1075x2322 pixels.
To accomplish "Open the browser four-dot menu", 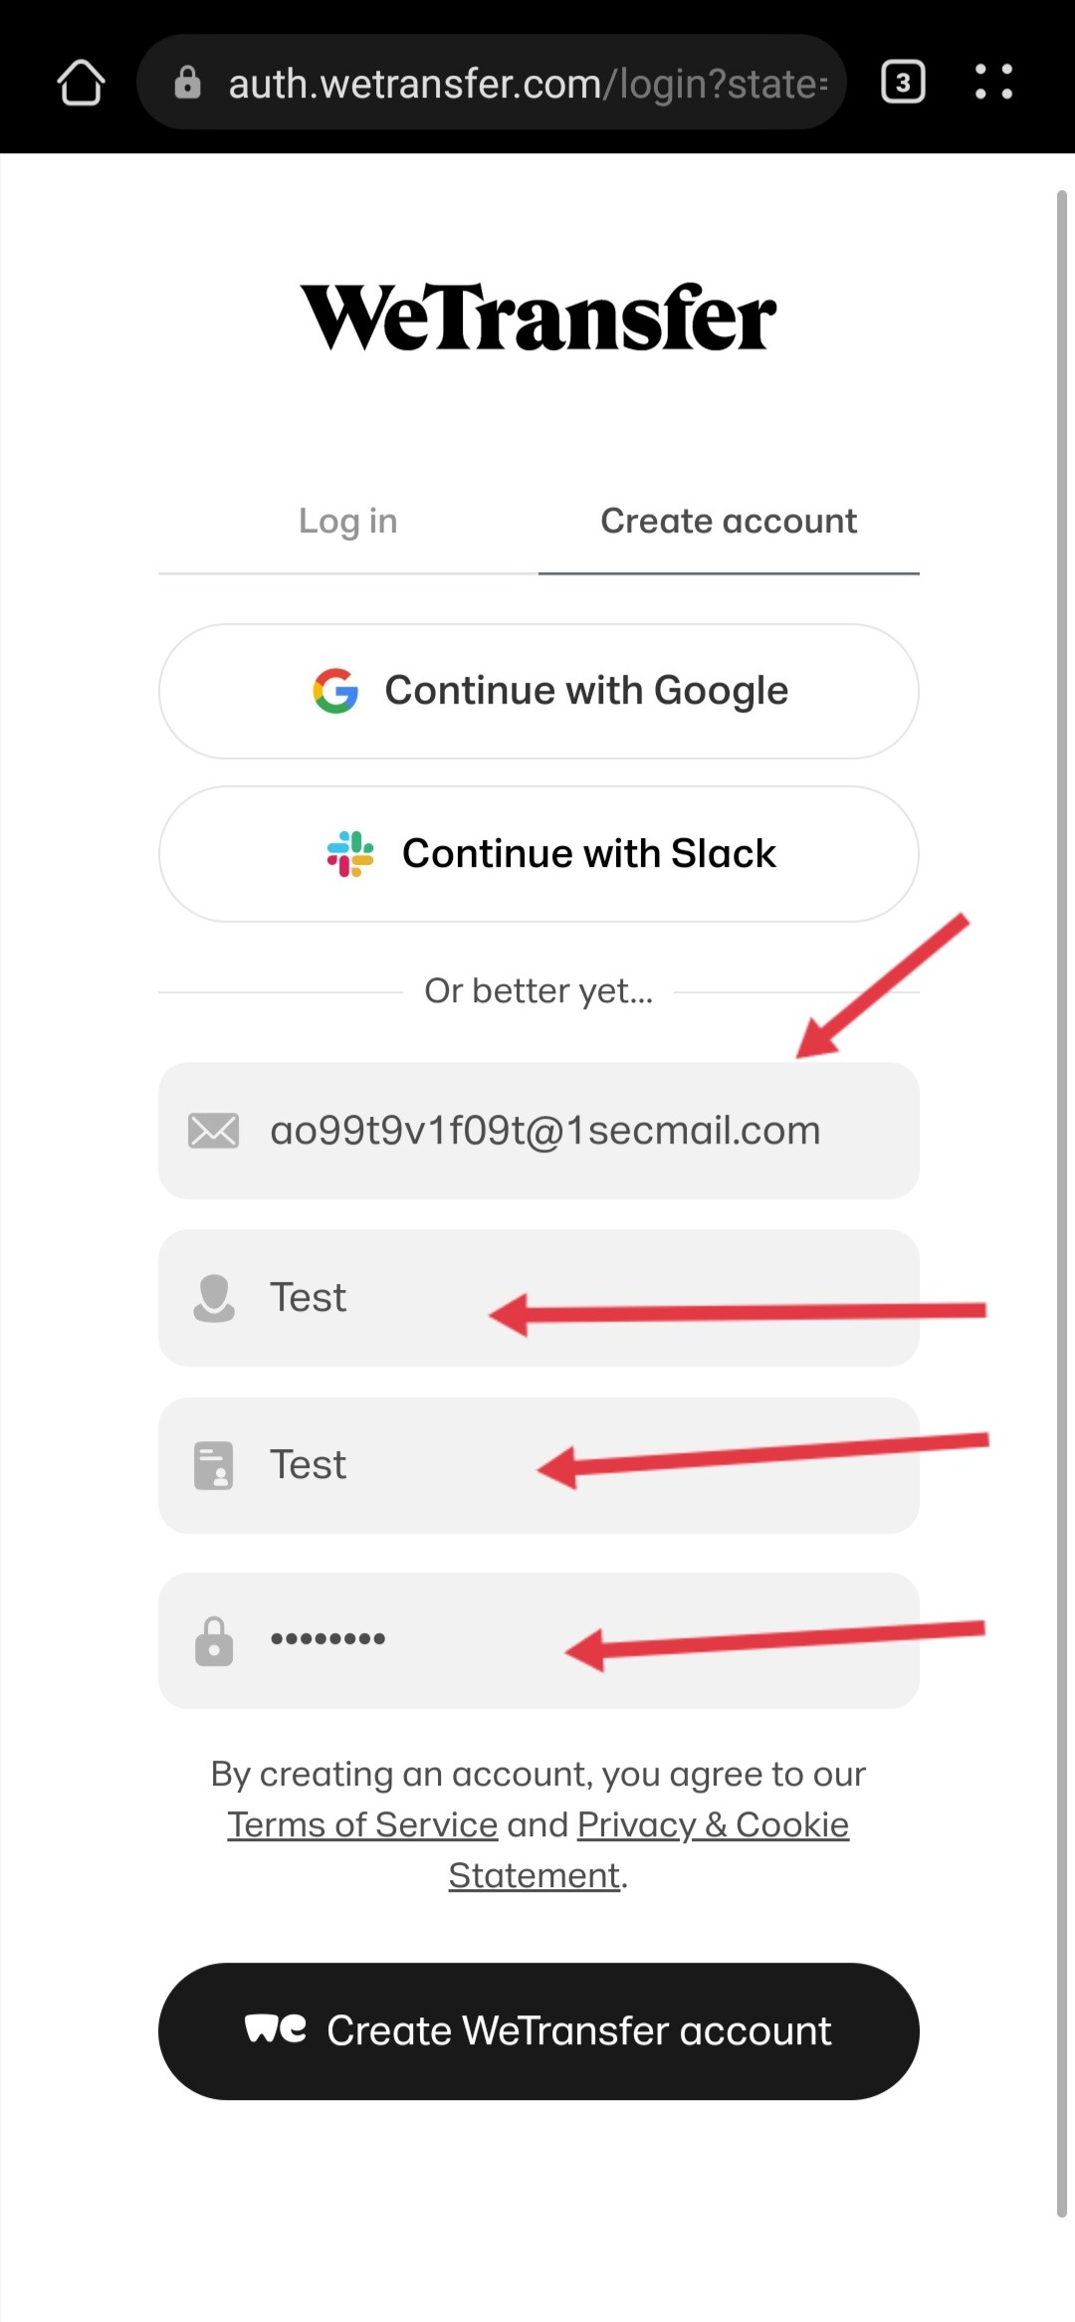I will (x=993, y=83).
